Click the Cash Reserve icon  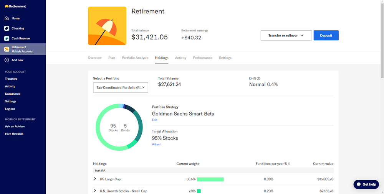(7, 38)
